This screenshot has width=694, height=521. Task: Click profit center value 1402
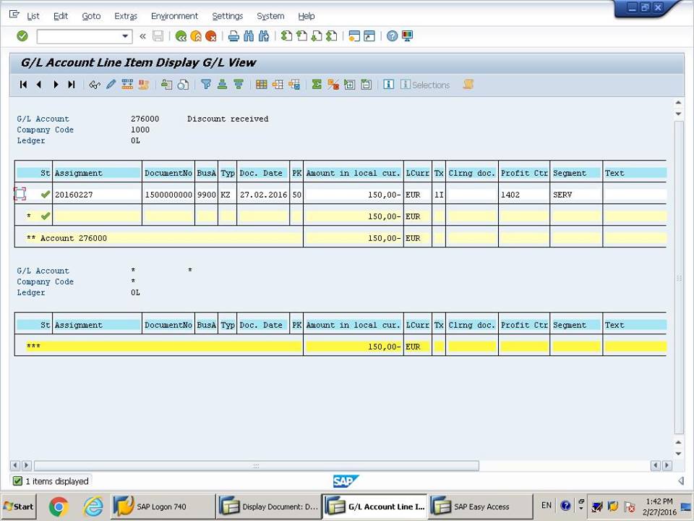pos(510,195)
